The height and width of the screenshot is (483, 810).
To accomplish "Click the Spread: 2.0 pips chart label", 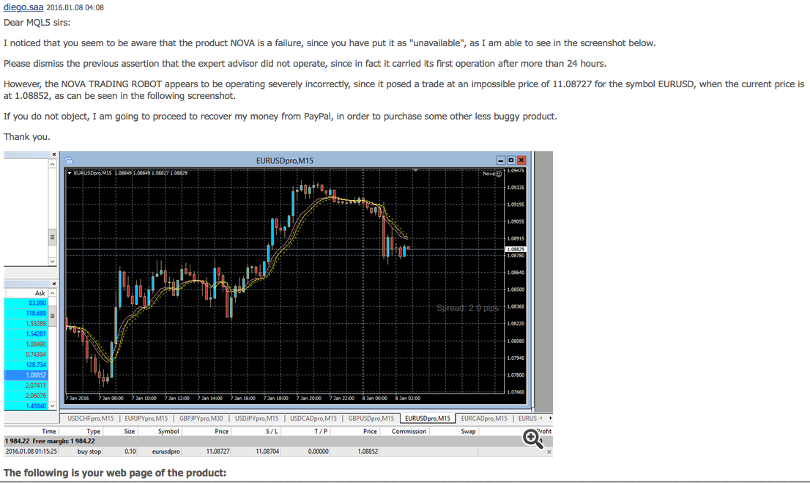I will (467, 309).
